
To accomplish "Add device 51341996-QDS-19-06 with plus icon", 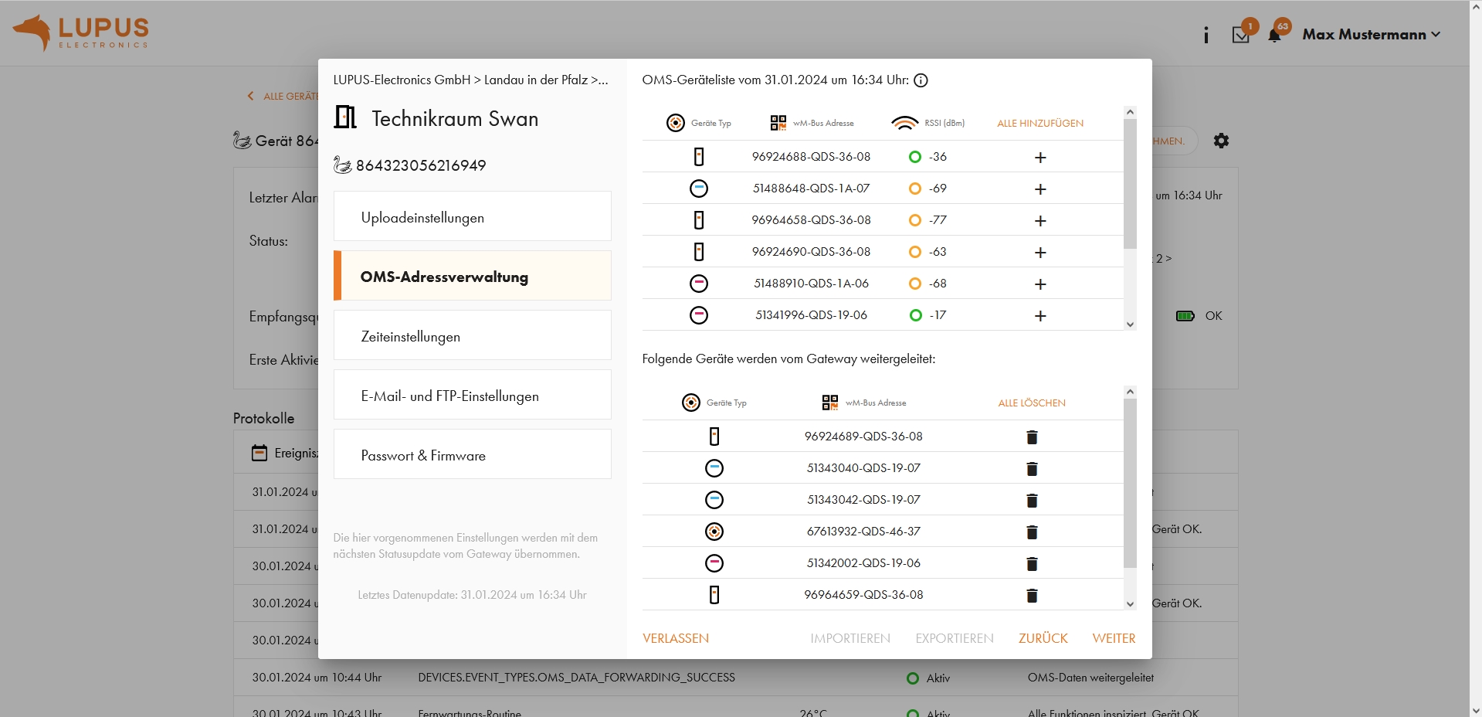I will pos(1040,316).
